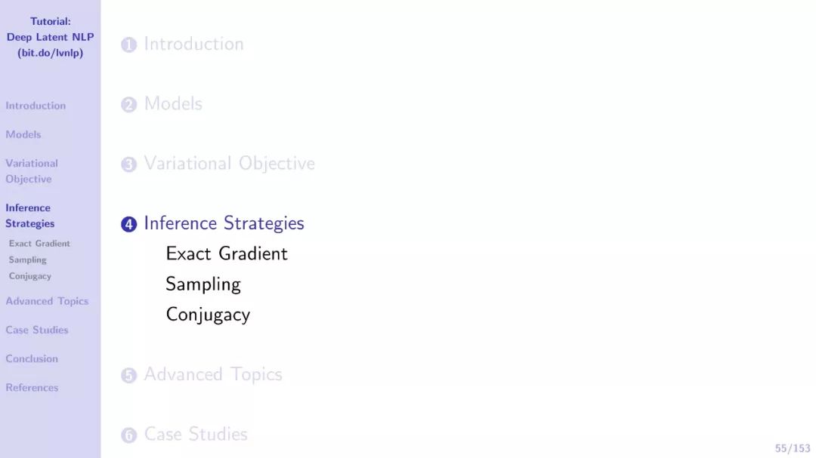This screenshot has width=816, height=458.
Task: Click the Exact Gradient entry in the main outline
Action: pyautogui.click(x=227, y=254)
